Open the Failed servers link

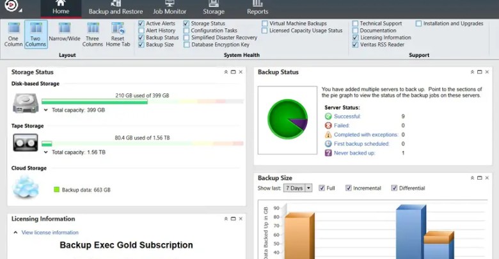coord(342,125)
